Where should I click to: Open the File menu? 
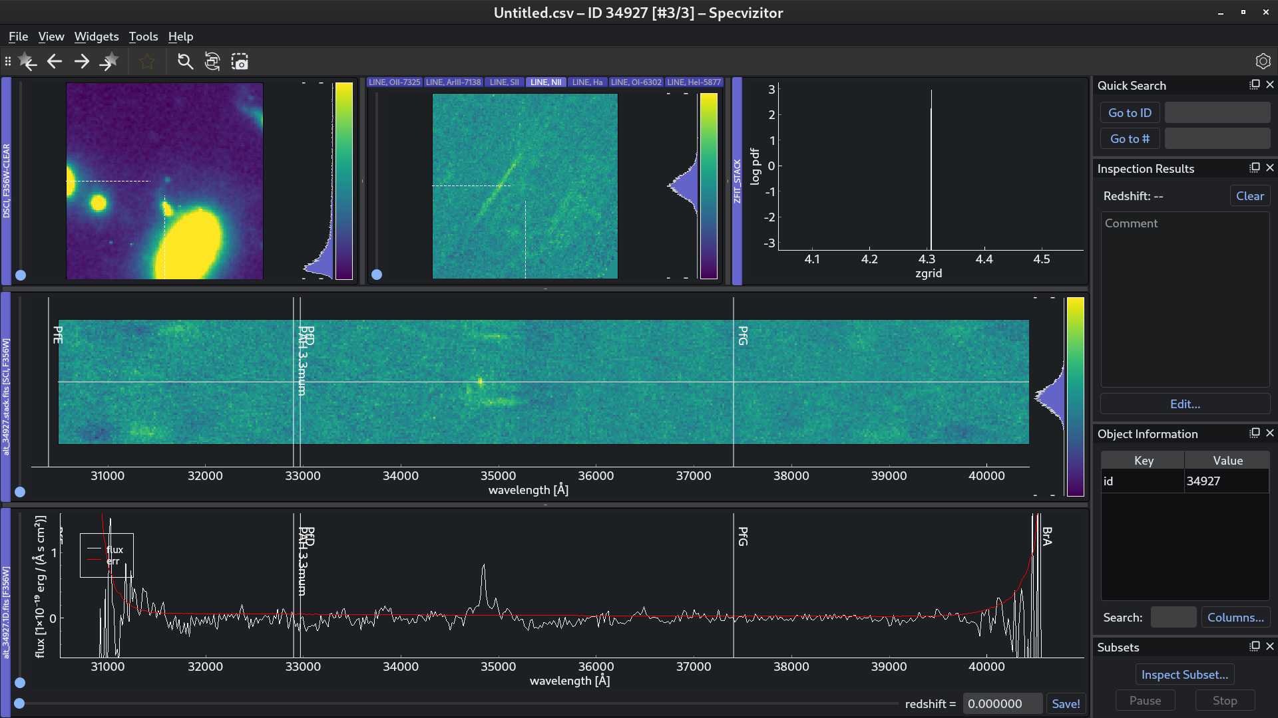point(18,37)
